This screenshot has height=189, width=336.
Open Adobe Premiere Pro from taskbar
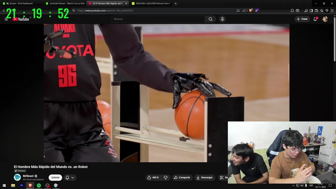22,185
